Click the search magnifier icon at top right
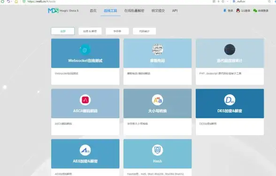Image resolution: width=276 pixels, height=176 pixels. point(269,1)
